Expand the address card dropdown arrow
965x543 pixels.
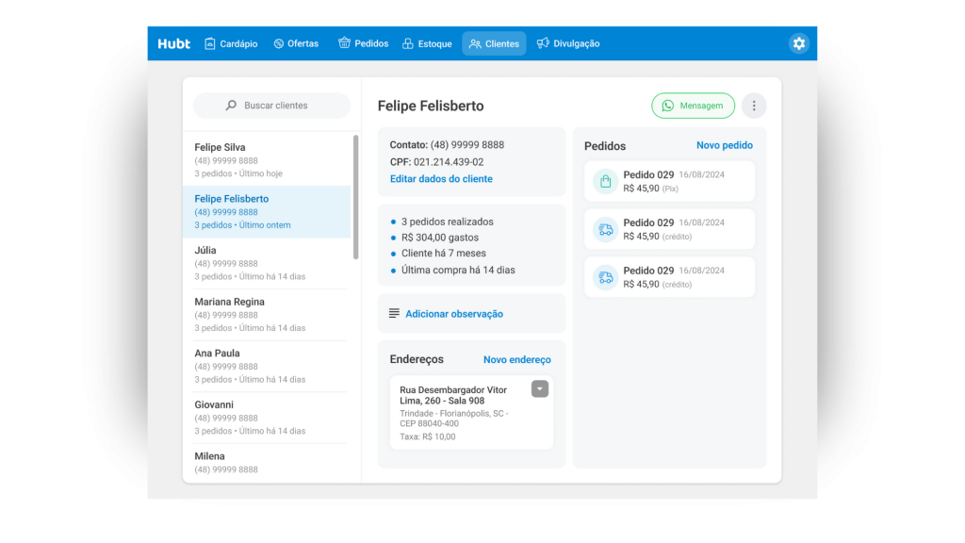click(540, 388)
